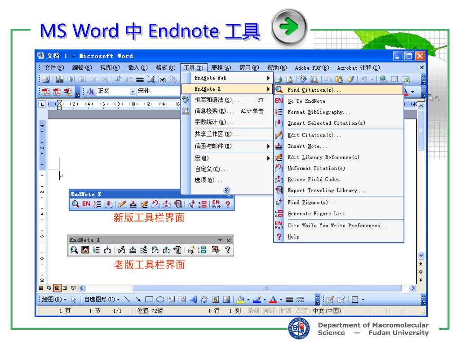Click EN Pref preferences icon in new toolbar
Screen dimensions: 460x345
(216, 204)
